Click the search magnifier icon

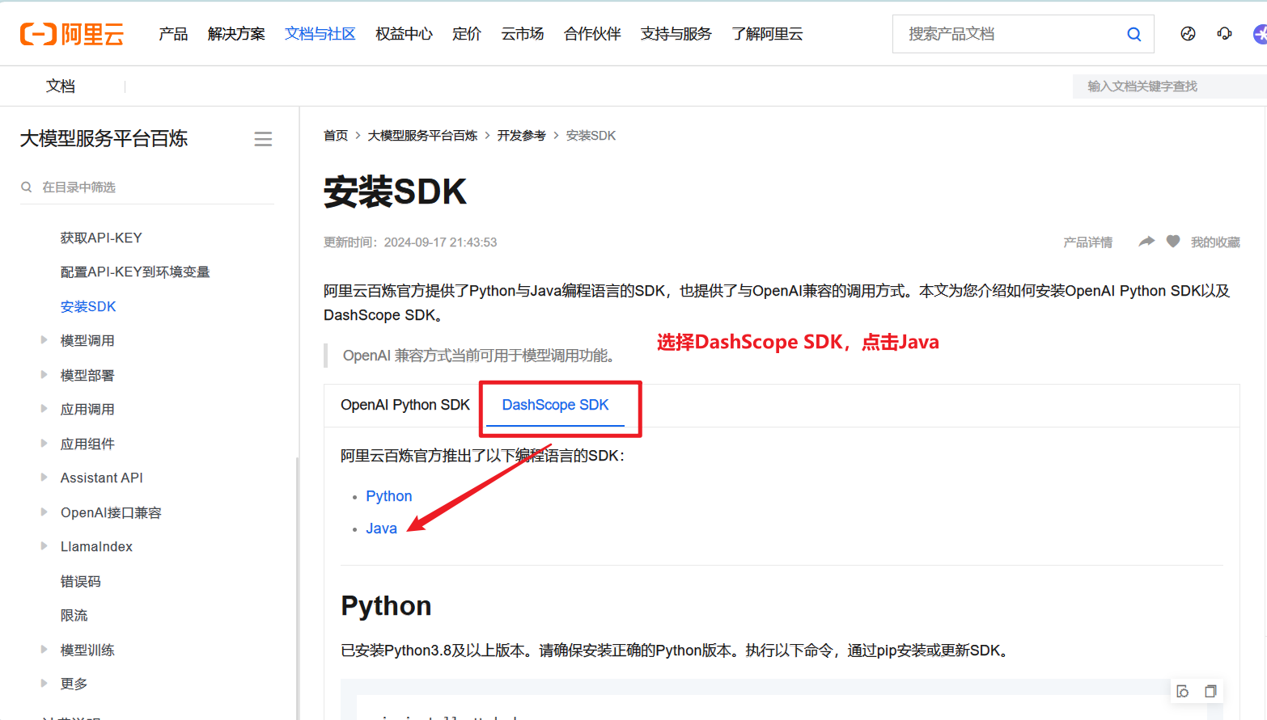point(1134,34)
